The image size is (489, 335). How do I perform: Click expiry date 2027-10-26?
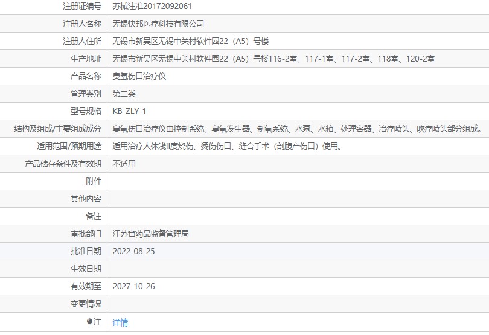pos(133,286)
